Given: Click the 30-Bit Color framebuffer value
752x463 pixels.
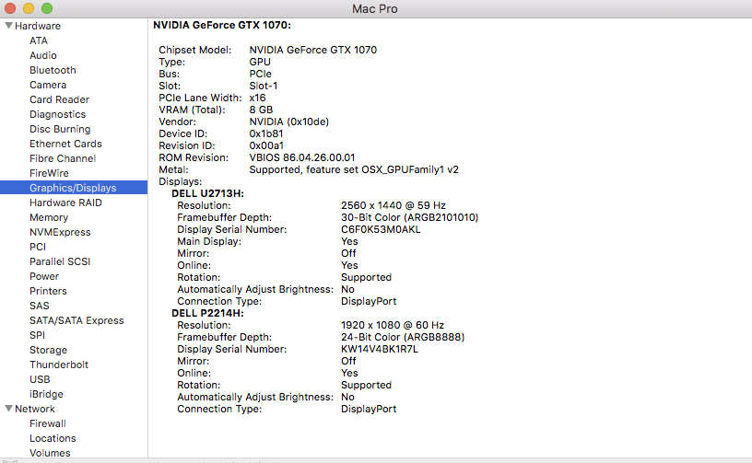Looking at the screenshot, I should 409,217.
